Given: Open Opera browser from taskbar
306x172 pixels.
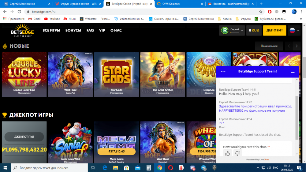Looking at the screenshot, I should point(170,168).
